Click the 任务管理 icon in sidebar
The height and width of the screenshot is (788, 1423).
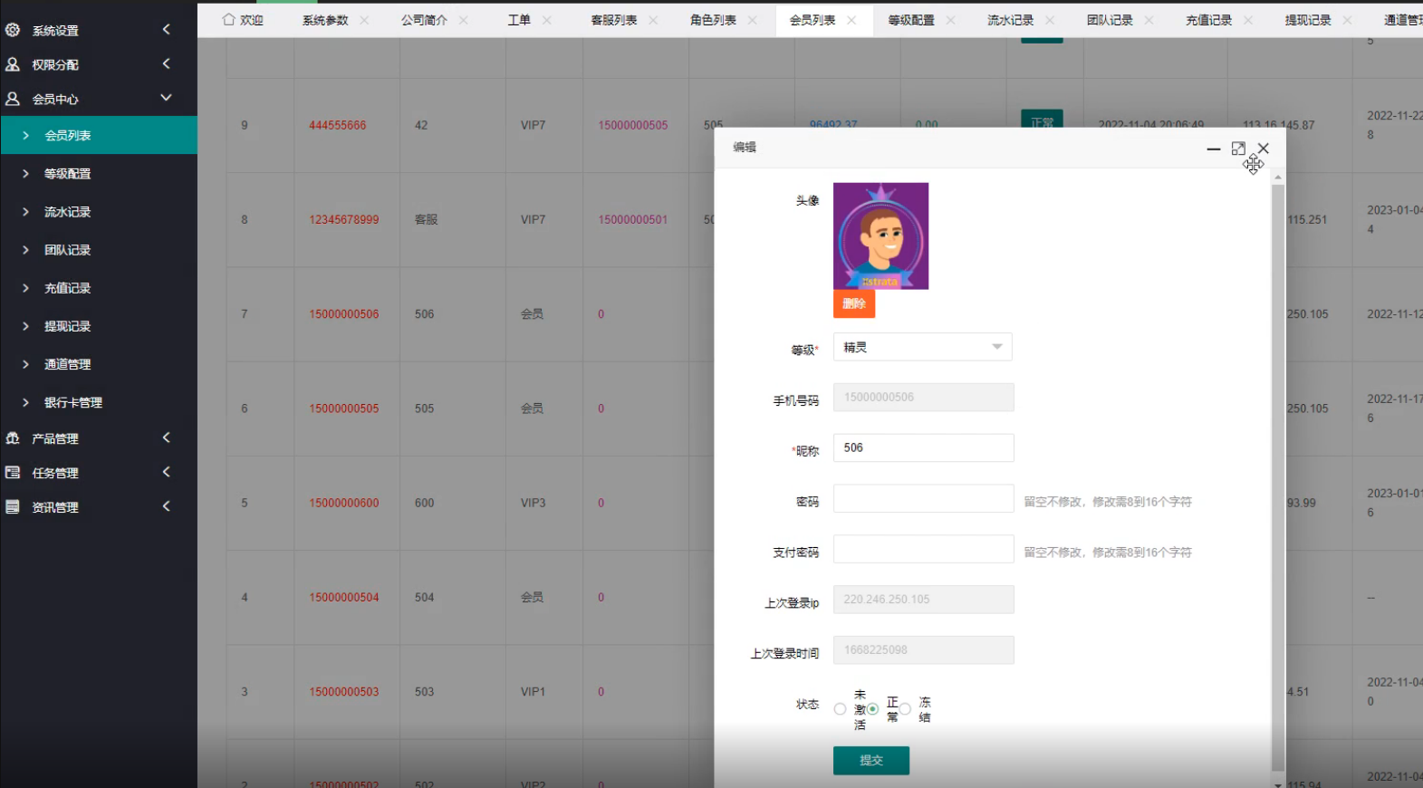(x=13, y=473)
